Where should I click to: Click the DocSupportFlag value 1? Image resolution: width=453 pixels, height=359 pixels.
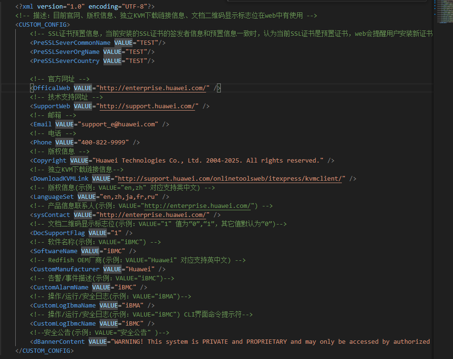tap(116, 233)
